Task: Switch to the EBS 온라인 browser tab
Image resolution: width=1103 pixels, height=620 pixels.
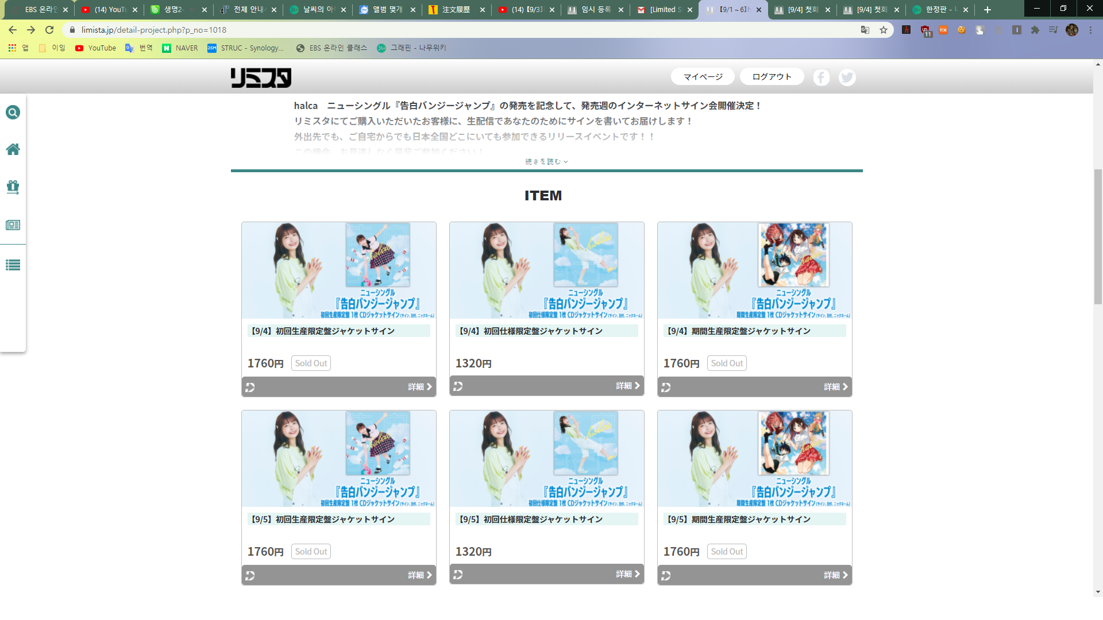Action: [x=40, y=10]
